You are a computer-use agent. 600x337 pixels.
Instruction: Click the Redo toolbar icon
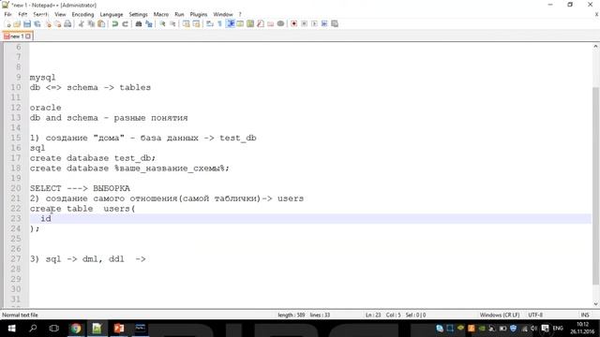tap(125, 23)
